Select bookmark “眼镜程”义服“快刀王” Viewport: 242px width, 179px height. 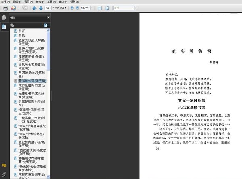[31, 112]
